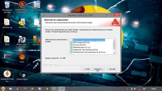The width and height of the screenshot is (162, 91).
Task: Select the DAEMON Tools Pro icon
Action: [7, 76]
